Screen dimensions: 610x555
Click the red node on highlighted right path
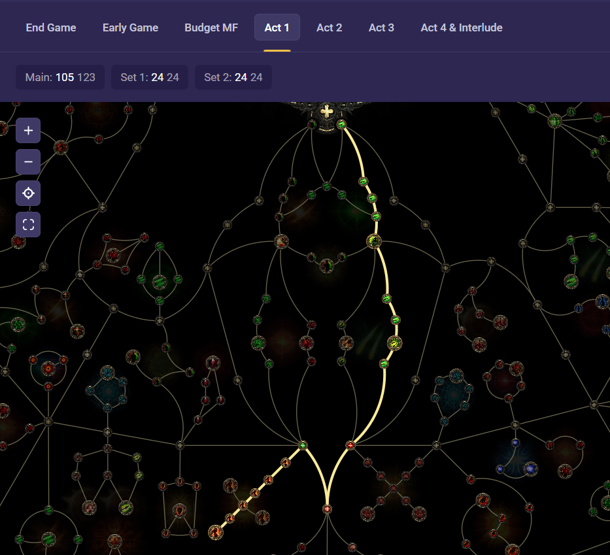pyautogui.click(x=350, y=446)
